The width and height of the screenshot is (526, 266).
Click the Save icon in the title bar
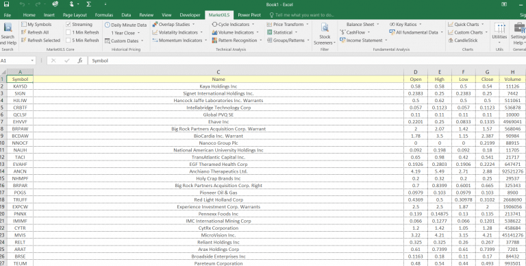[x=7, y=4]
